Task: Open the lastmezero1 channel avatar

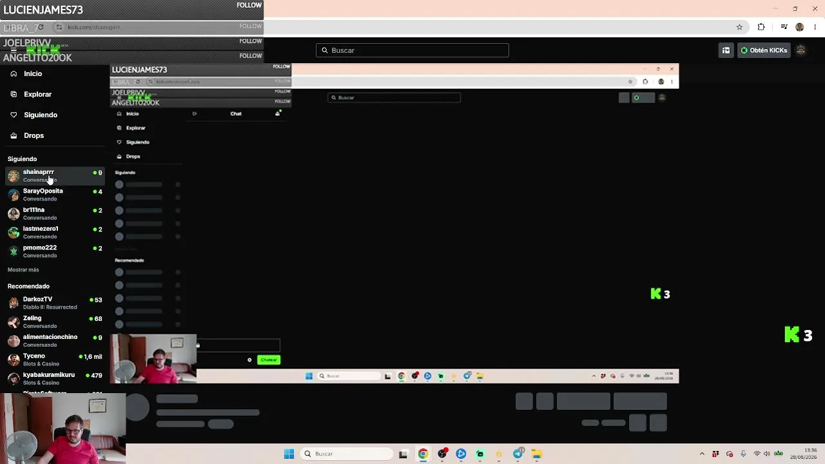Action: [x=14, y=232]
